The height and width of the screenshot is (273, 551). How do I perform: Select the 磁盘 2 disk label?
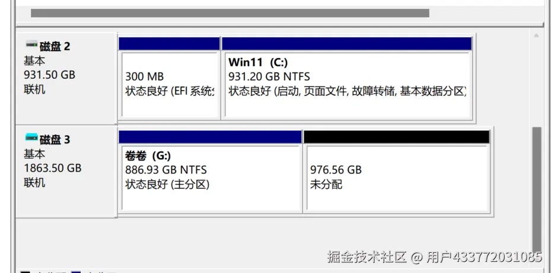click(55, 46)
